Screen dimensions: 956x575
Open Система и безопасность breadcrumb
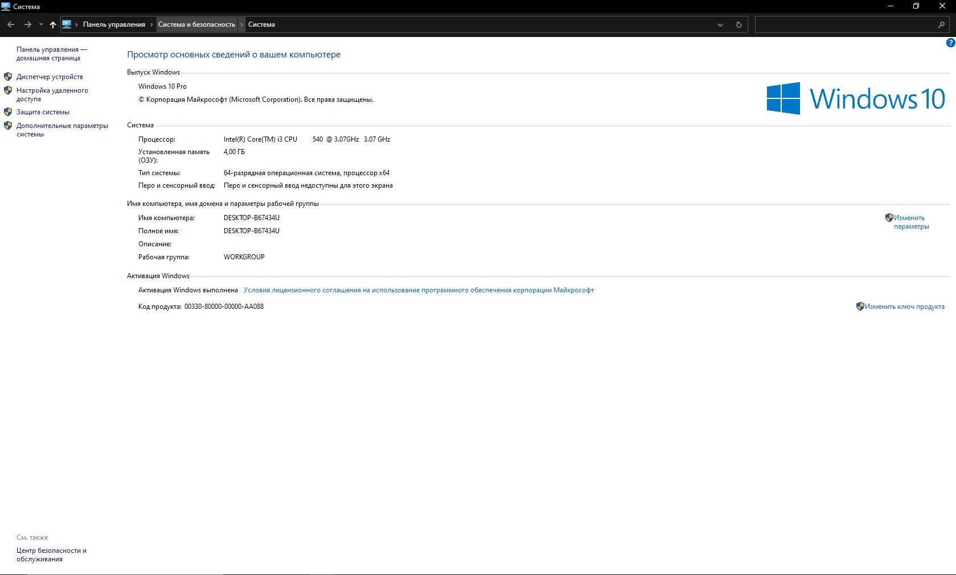[196, 24]
